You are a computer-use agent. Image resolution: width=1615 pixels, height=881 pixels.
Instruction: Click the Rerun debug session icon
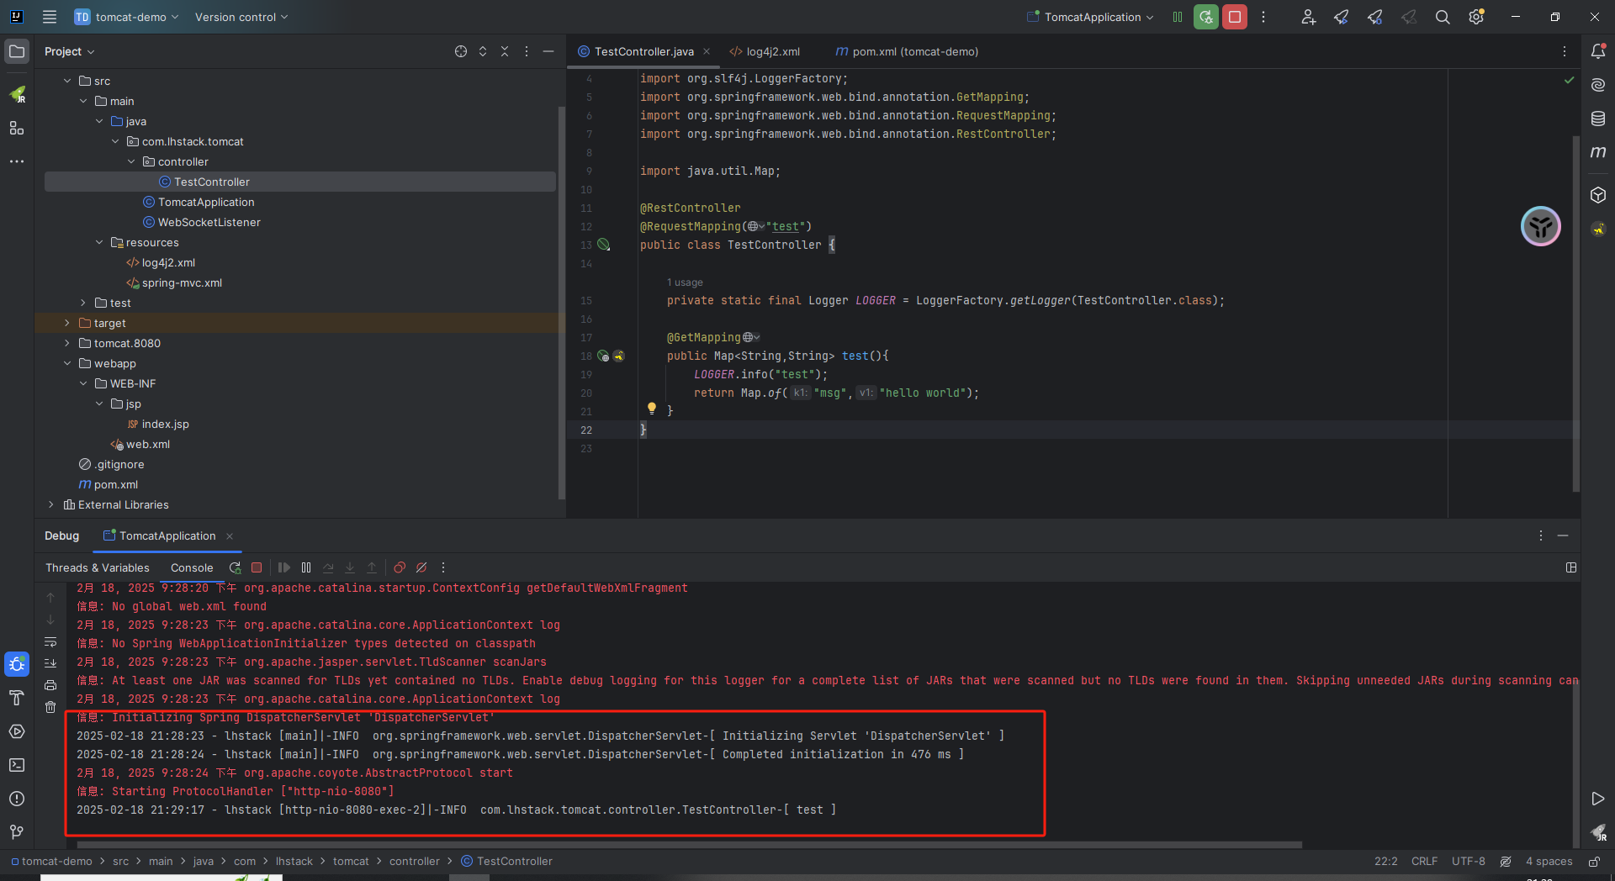tap(236, 567)
